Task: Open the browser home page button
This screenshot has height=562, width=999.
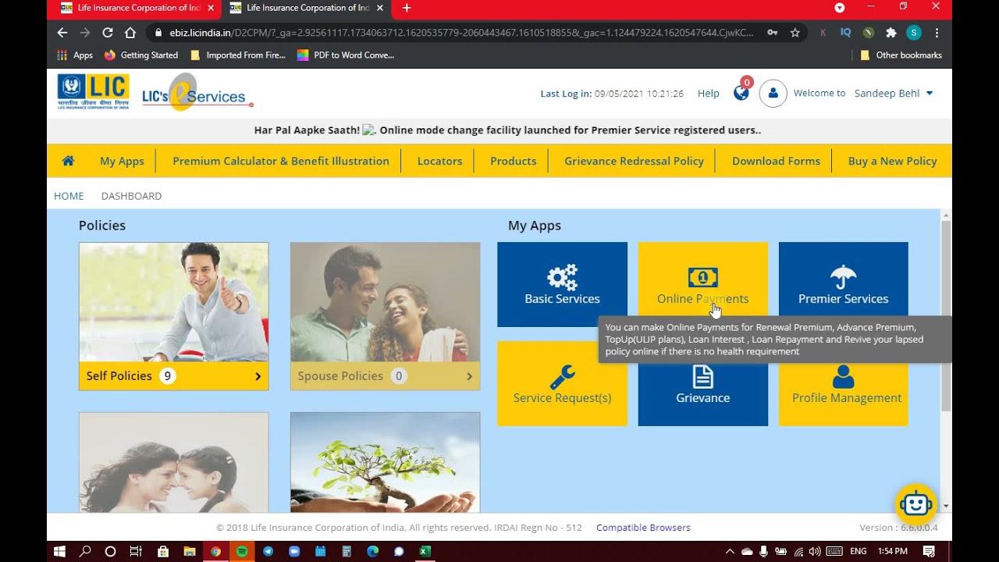Action: [x=130, y=33]
